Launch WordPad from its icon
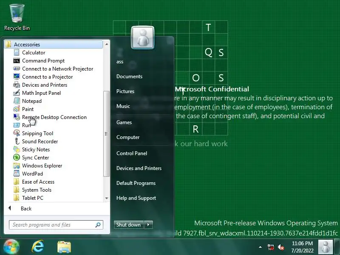Viewport: 340px width, 255px height. click(17, 173)
